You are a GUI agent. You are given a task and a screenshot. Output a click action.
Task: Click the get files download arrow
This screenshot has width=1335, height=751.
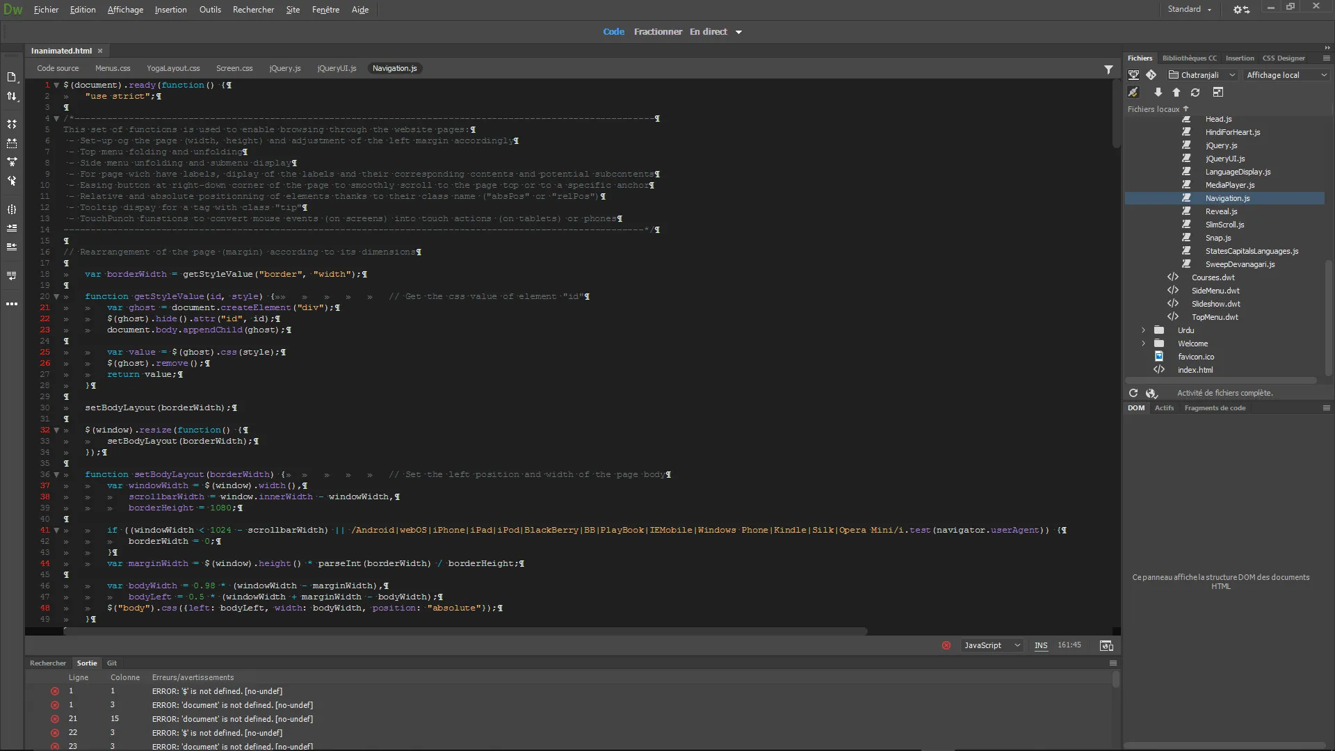(x=1158, y=92)
